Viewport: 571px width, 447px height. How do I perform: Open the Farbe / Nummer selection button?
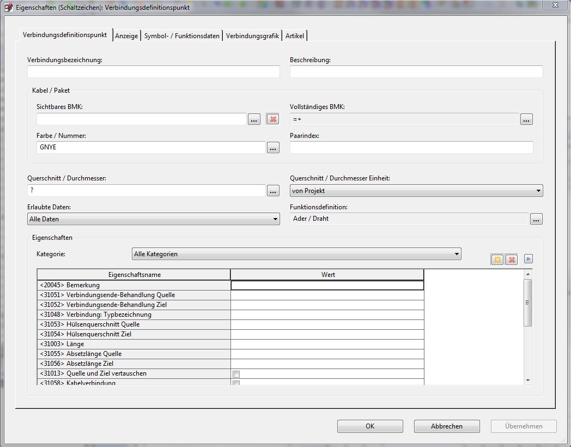coord(273,148)
